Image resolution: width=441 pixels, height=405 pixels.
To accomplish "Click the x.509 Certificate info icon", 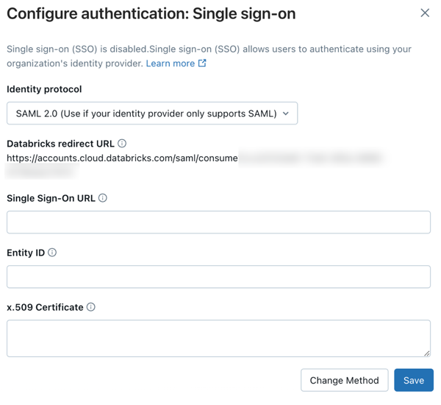I will 91,307.
